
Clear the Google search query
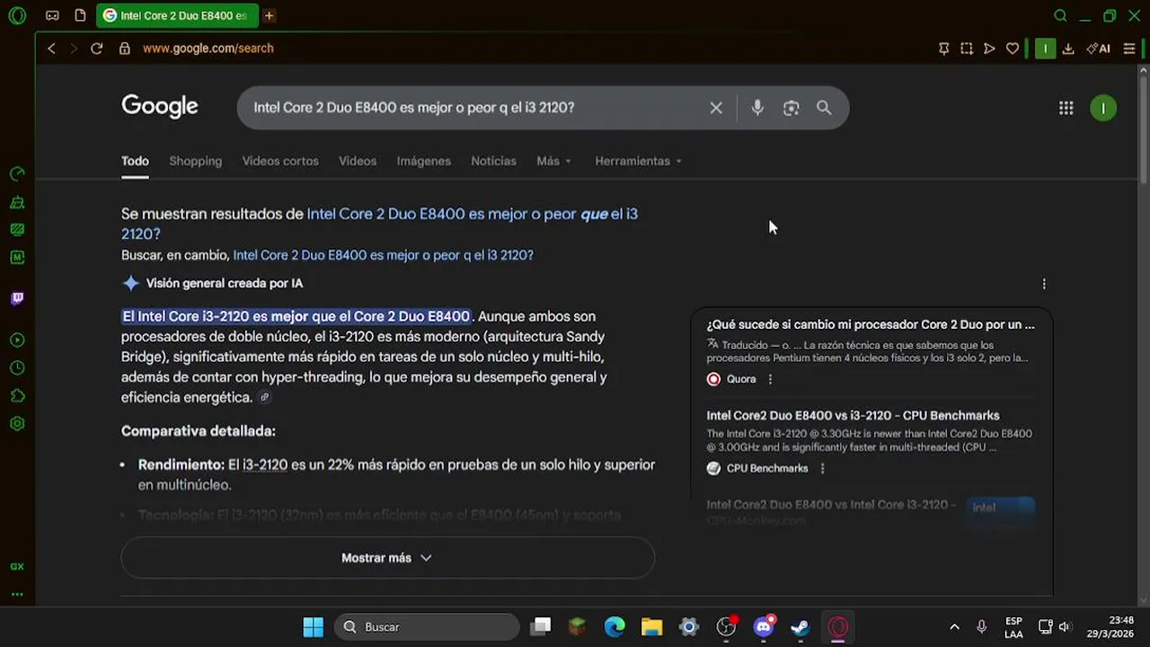716,108
